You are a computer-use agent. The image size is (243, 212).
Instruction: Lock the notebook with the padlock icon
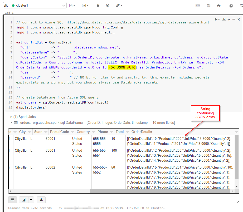(x=98, y=5)
